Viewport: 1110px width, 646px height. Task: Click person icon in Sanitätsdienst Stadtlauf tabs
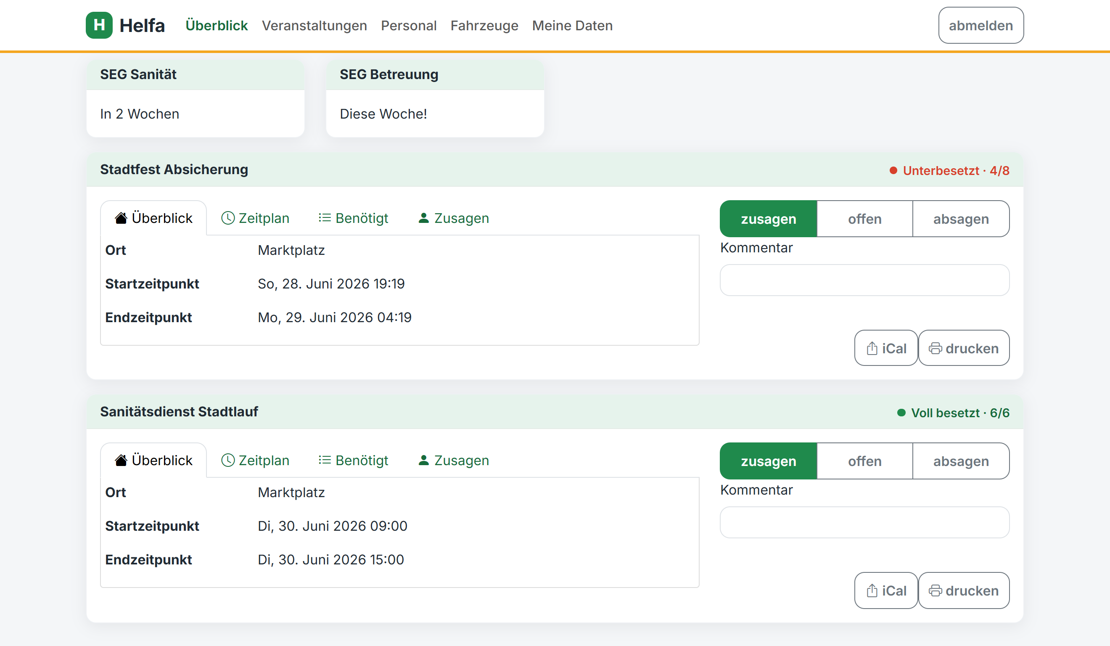423,460
